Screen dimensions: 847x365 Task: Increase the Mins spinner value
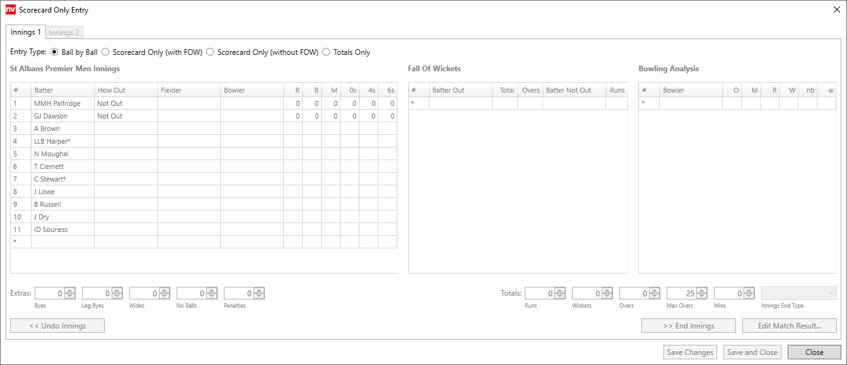tap(749, 291)
